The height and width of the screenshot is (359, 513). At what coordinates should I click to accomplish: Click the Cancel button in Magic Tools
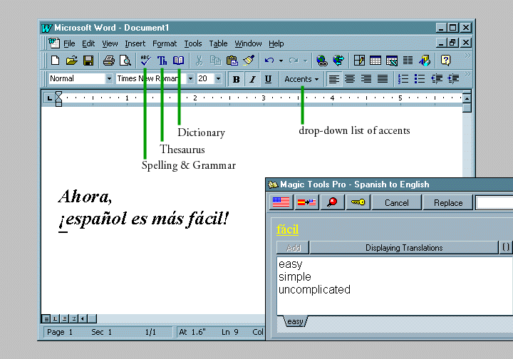point(397,203)
